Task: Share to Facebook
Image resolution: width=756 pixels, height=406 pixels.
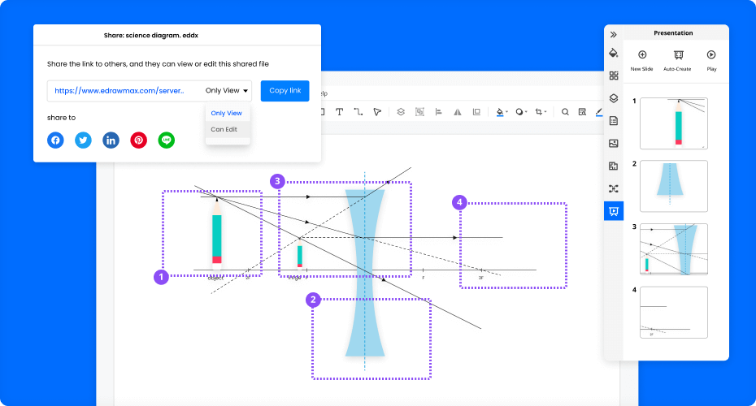Action: pyautogui.click(x=55, y=140)
